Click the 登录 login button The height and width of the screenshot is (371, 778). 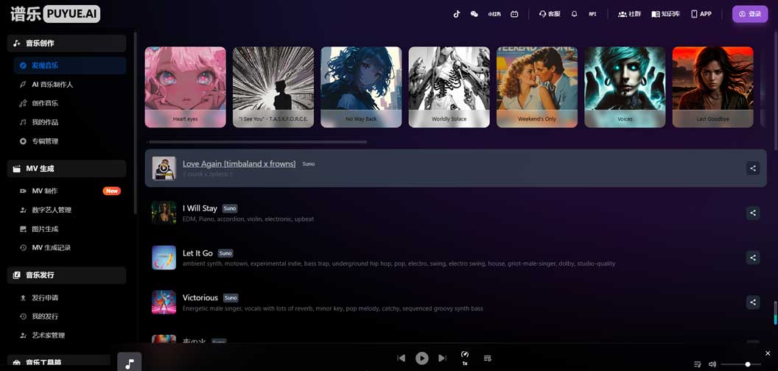(749, 14)
